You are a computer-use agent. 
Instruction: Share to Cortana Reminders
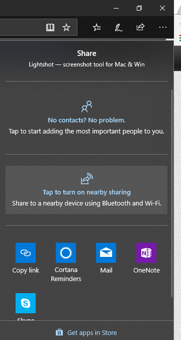pos(66,262)
